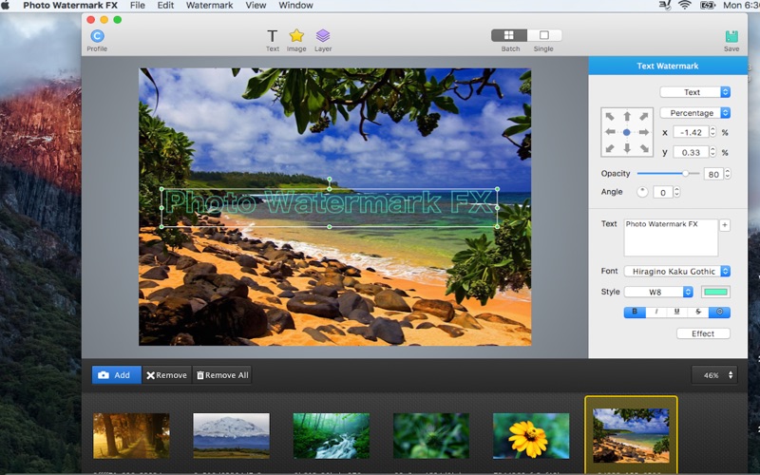Open the Watermark menu

coord(209,6)
